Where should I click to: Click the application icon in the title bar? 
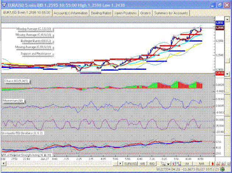(3, 4)
